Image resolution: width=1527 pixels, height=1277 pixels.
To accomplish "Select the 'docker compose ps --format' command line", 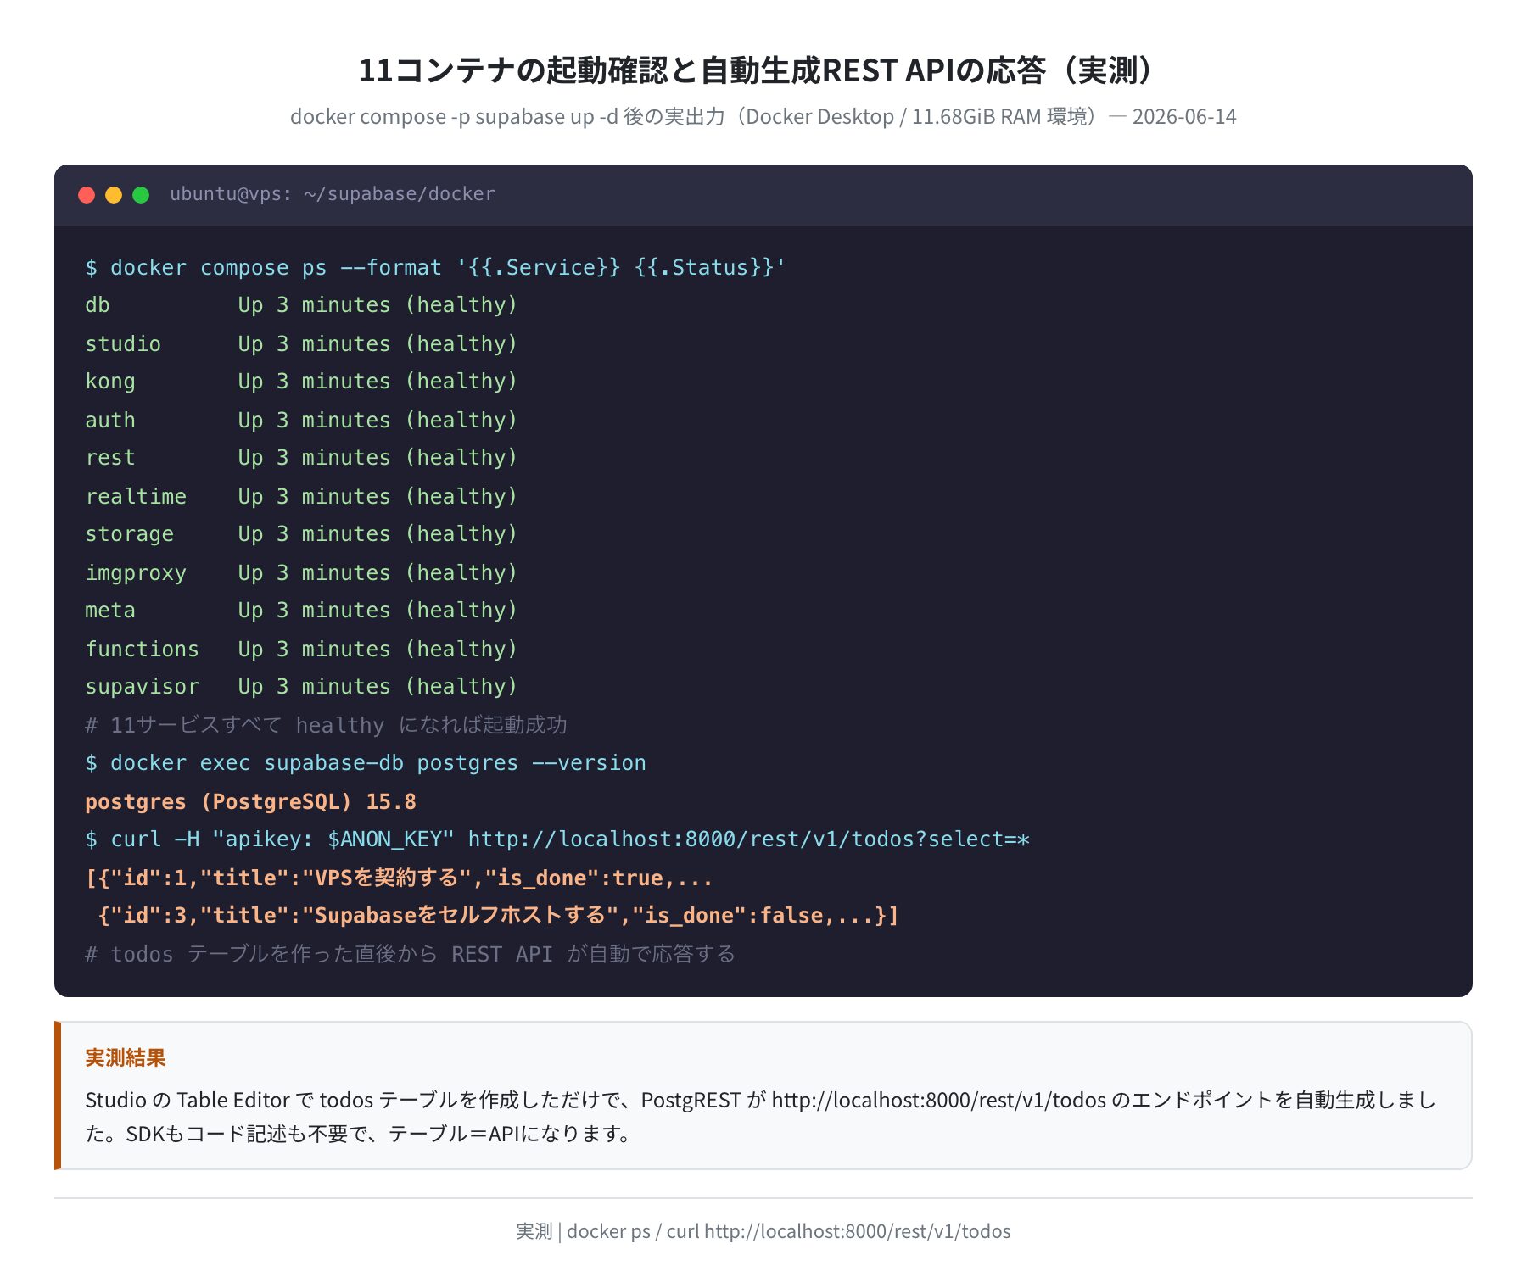I will point(435,267).
